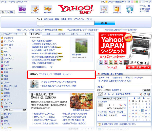Screen dimensions: 152x132
Task: Click the mail envelope icon in login box
Action: pos(100,94)
